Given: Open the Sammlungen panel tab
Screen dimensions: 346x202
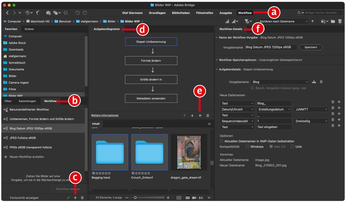Looking at the screenshot, I should [x=27, y=101].
